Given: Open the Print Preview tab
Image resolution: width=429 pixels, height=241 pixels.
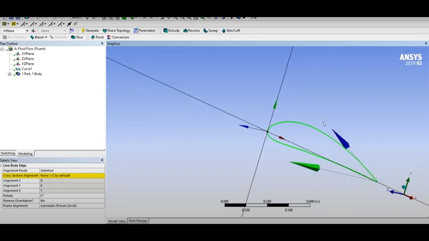Looking at the screenshot, I should [x=138, y=221].
